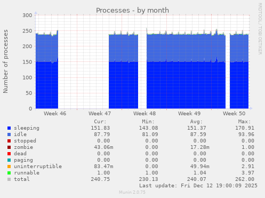Click the 'Week 49' axis label

(x=189, y=114)
